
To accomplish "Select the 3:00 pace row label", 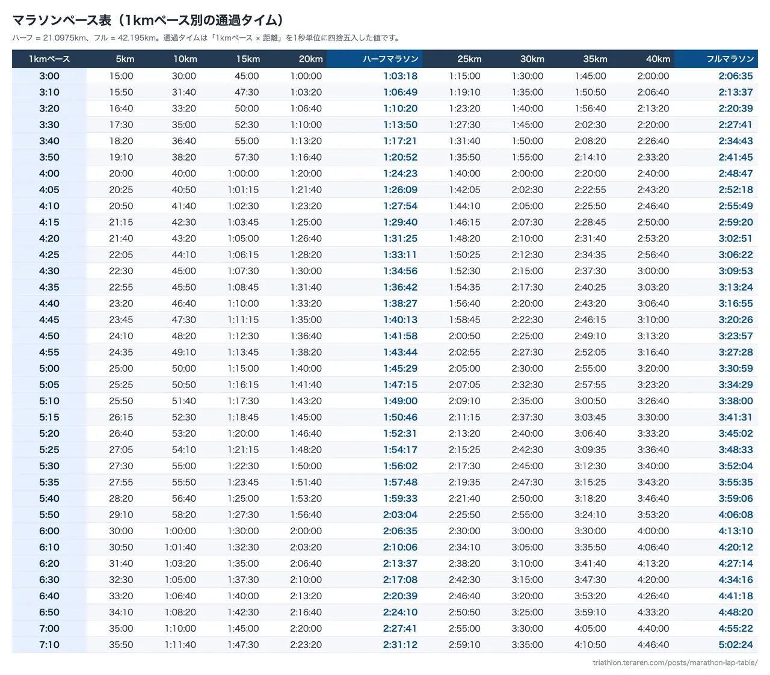I will click(x=49, y=76).
